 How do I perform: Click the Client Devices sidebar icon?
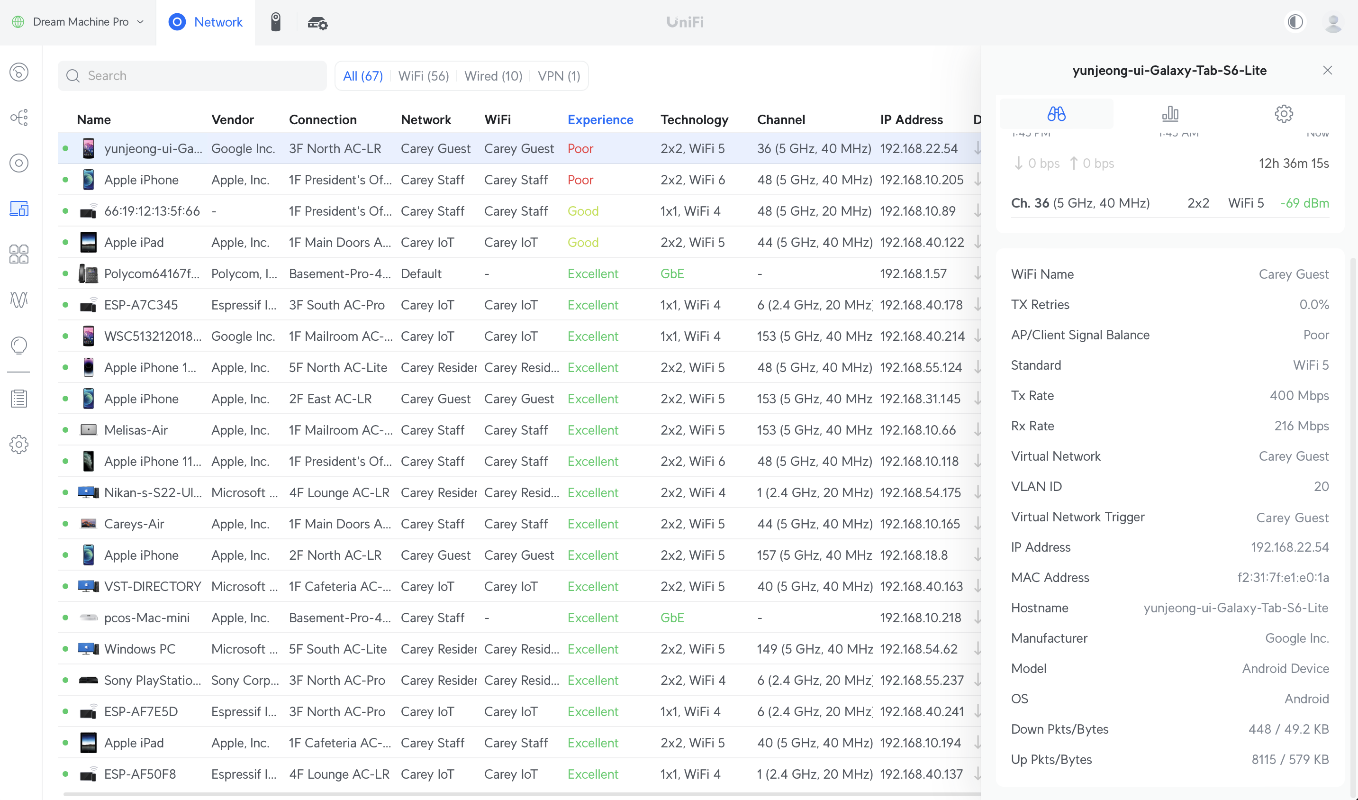click(x=19, y=209)
